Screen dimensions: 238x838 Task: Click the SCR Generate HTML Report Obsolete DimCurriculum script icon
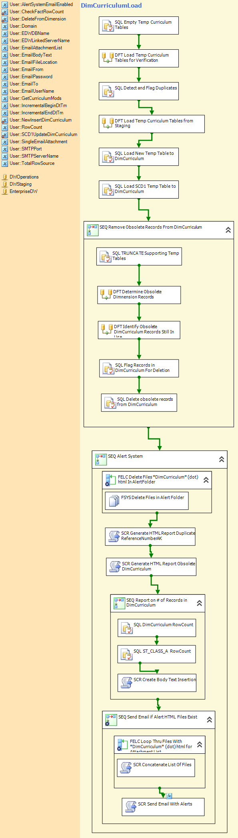[115, 566]
